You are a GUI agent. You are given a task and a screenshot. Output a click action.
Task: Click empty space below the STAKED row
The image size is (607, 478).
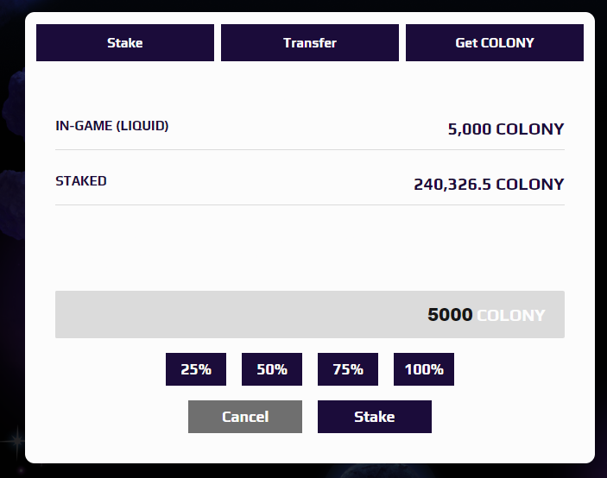[310, 248]
